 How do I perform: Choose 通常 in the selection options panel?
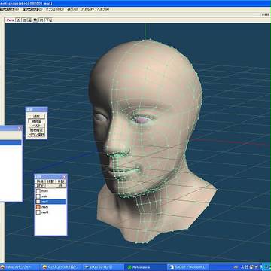pyautogui.click(x=37, y=117)
